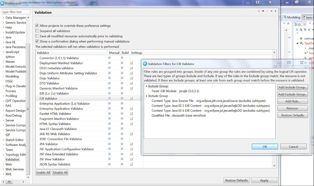Enable Suspend all validators checkbox

point(37,31)
